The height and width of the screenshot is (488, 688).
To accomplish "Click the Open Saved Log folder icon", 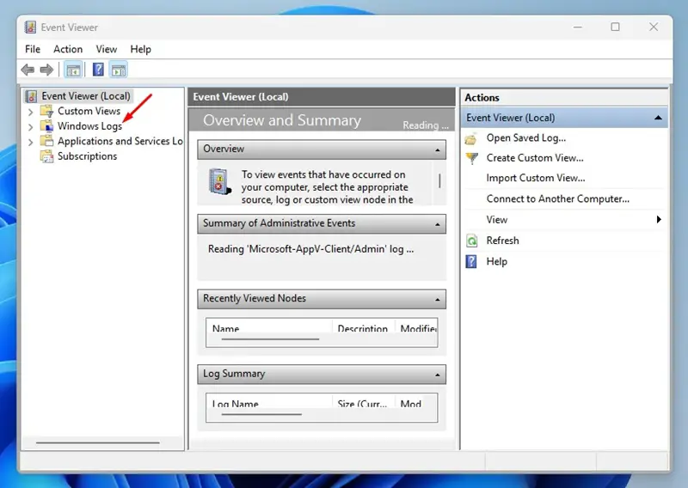I will [471, 138].
